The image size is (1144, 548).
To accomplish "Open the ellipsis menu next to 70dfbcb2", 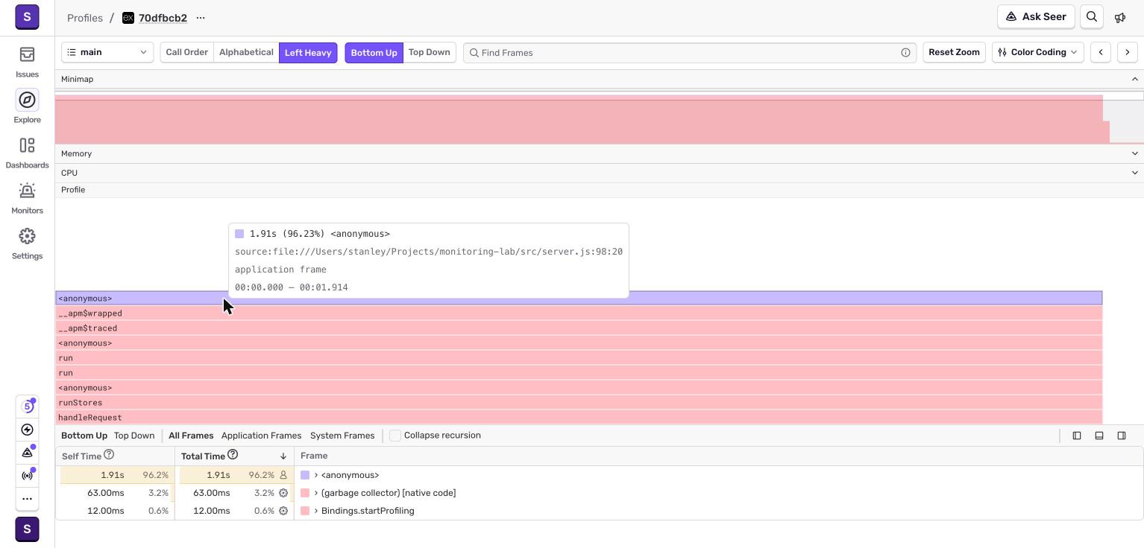I will [201, 18].
